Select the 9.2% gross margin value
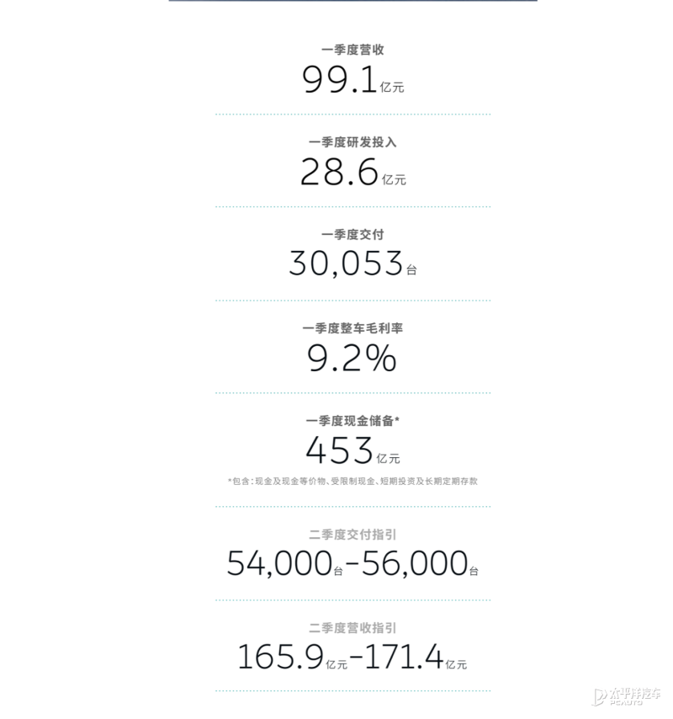 tap(352, 359)
